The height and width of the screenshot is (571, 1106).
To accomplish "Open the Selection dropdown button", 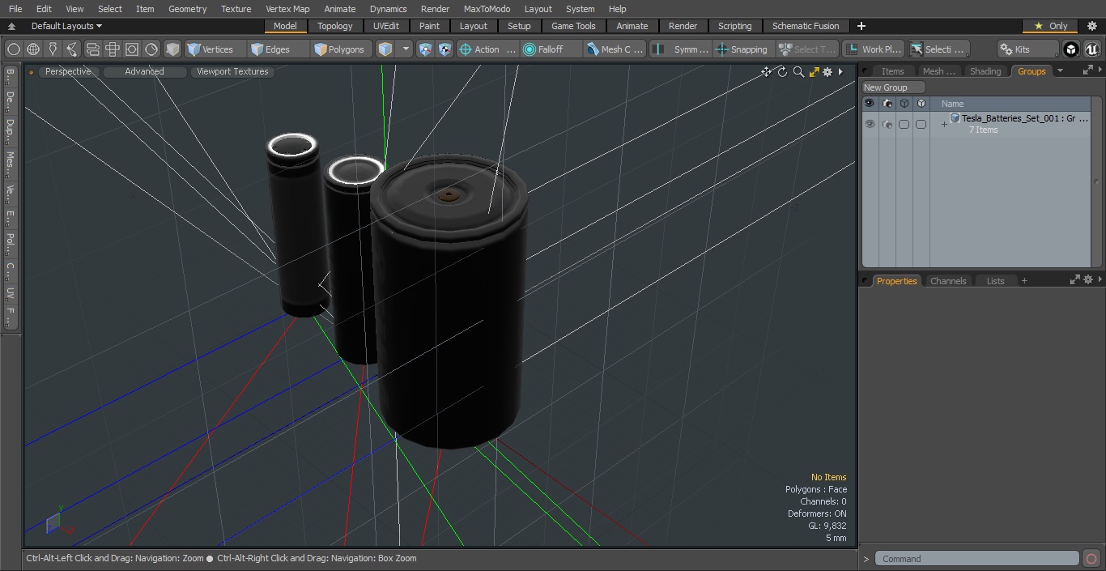I will tap(938, 49).
